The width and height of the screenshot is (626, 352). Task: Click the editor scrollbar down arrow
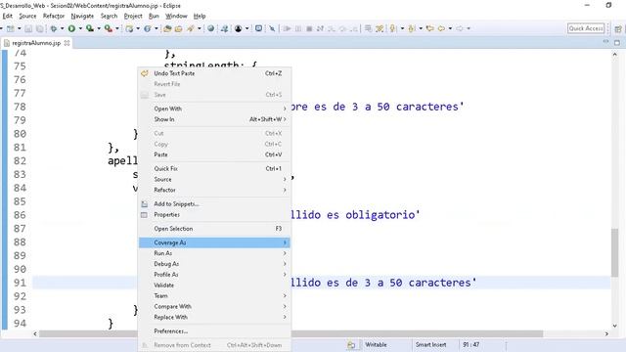click(615, 326)
